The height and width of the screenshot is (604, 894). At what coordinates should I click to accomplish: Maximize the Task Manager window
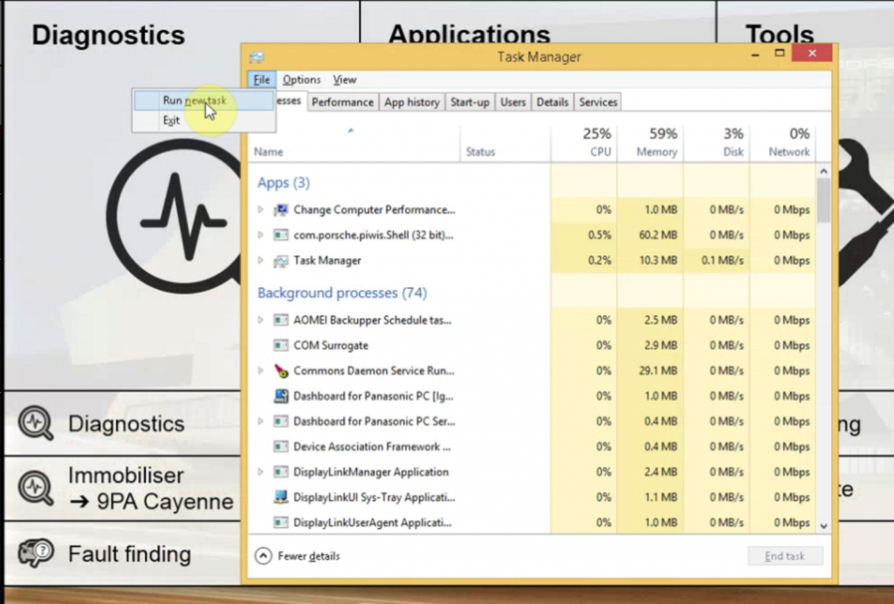[x=780, y=53]
